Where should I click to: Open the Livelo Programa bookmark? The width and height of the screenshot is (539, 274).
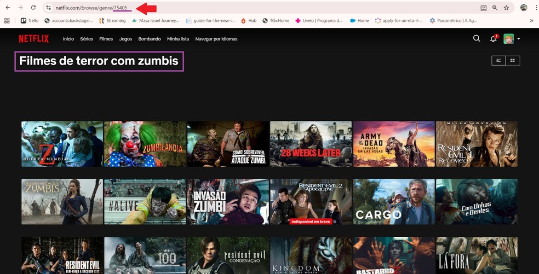(319, 21)
